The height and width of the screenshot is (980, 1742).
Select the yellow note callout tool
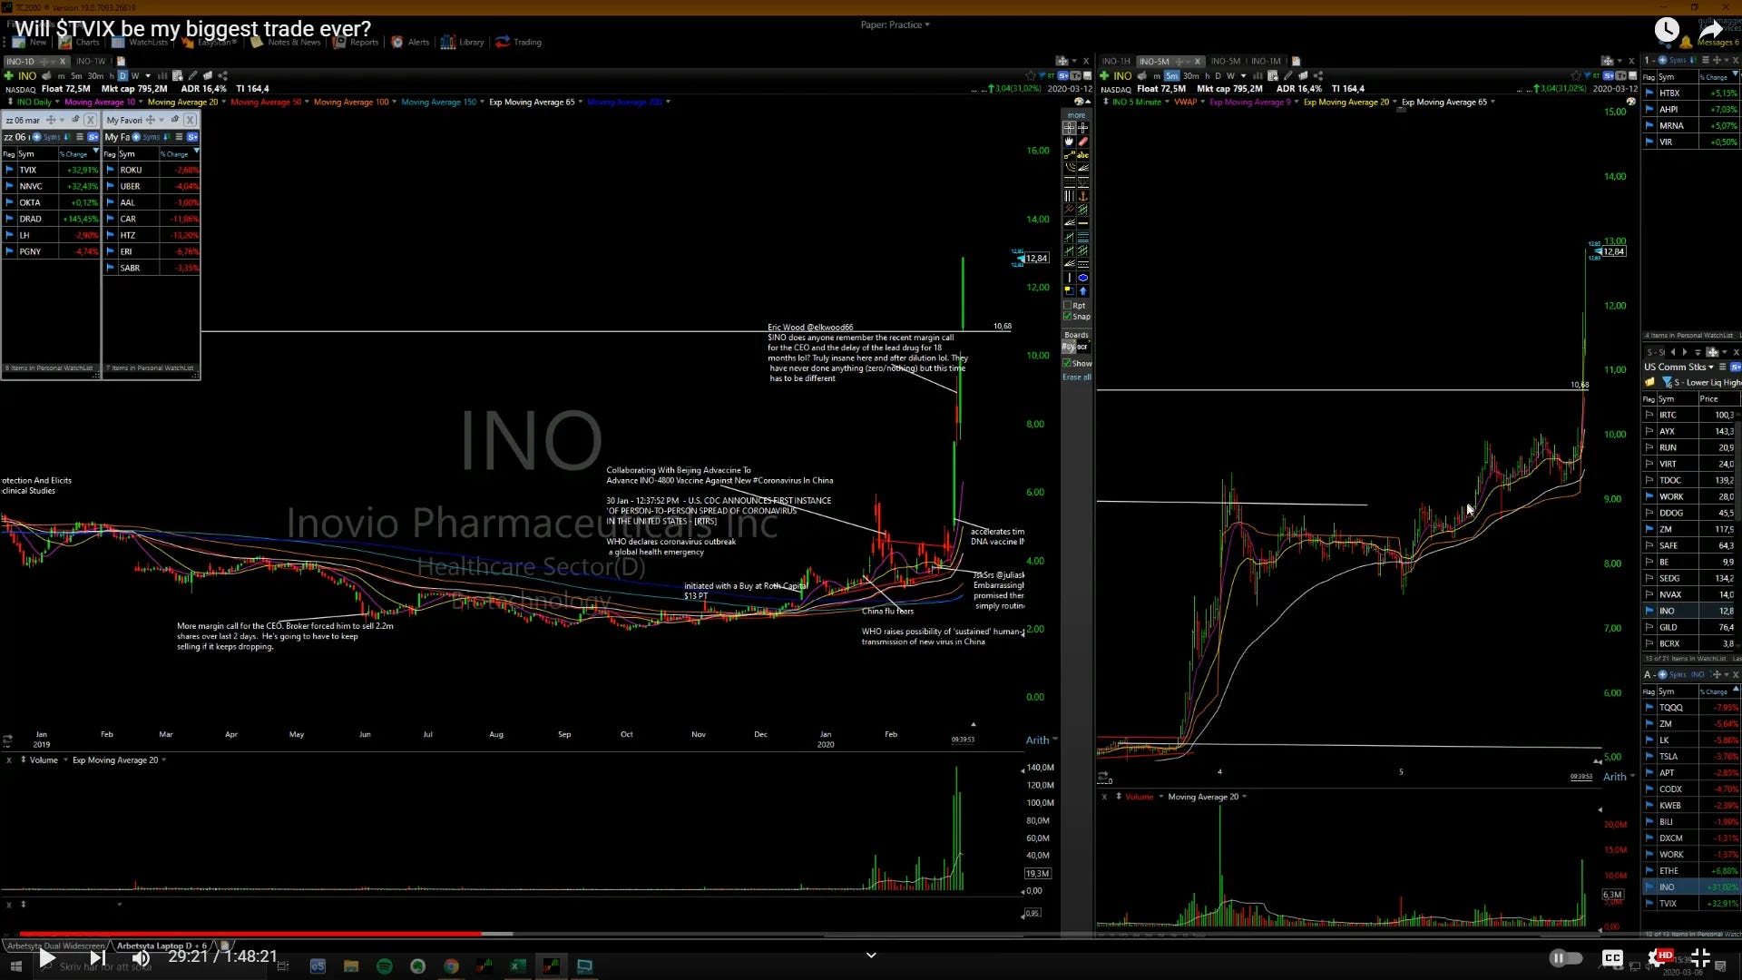click(1069, 291)
